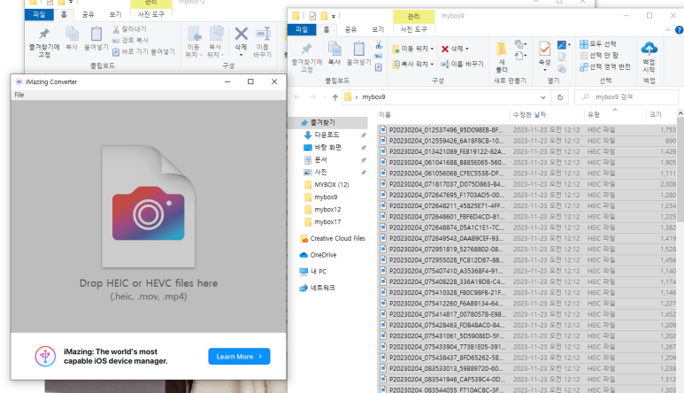The height and width of the screenshot is (393, 684).
Task: Switch to the 공유 tab in mybox12 window
Action: [88, 14]
